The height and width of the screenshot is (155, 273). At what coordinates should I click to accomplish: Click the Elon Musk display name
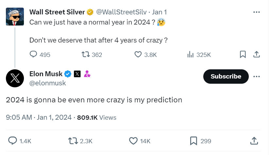point(46,74)
